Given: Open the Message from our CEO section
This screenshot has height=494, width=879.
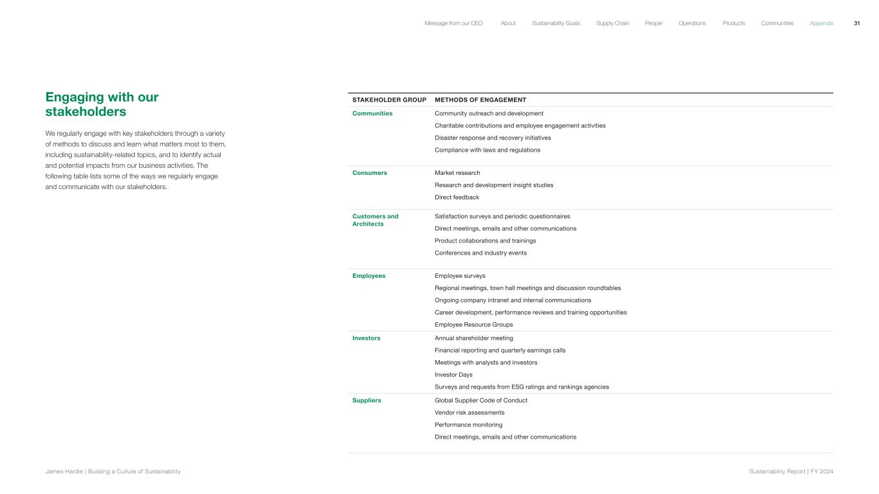Looking at the screenshot, I should [453, 23].
